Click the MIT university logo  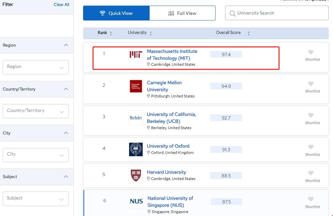136,55
